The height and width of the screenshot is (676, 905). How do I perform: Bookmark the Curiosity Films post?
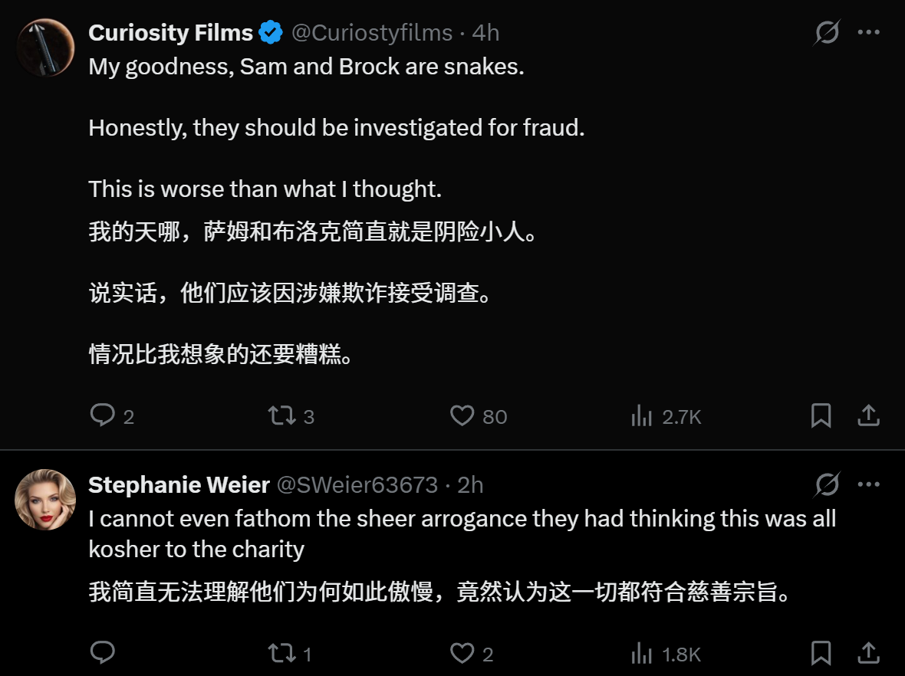click(821, 415)
